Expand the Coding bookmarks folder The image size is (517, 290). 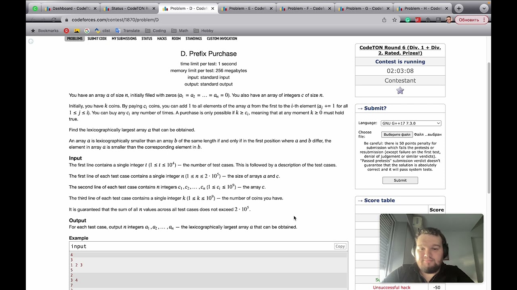pyautogui.click(x=156, y=31)
